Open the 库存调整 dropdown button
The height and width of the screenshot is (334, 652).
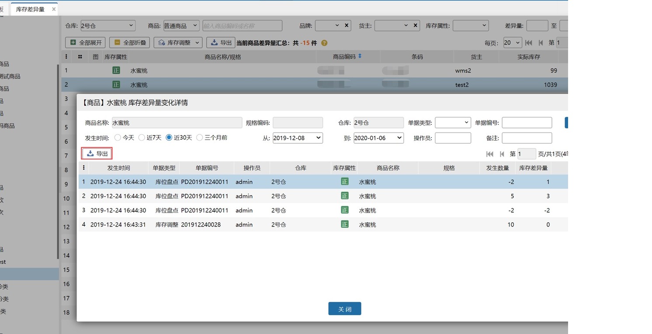[x=178, y=42]
